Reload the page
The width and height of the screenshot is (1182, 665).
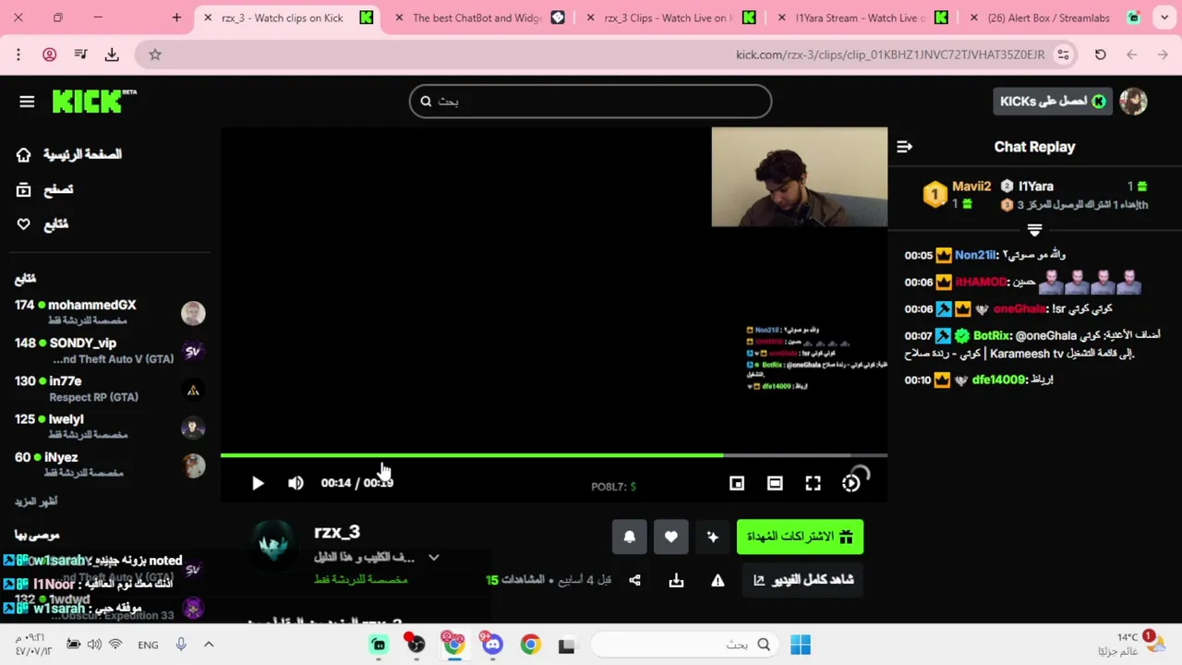(1100, 54)
